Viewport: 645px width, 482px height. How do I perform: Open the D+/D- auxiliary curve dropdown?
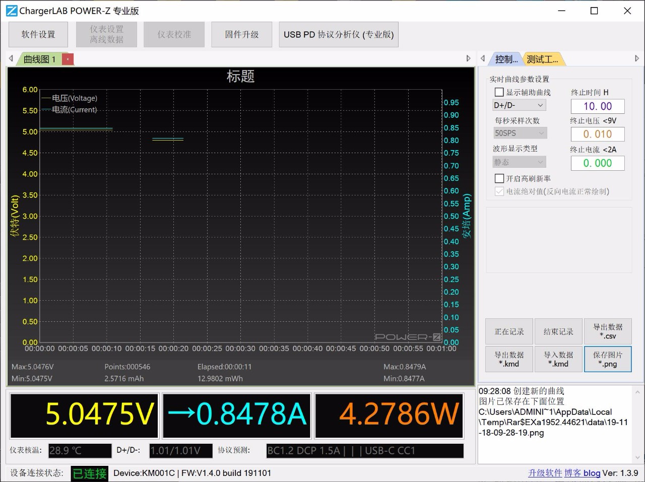(x=519, y=105)
